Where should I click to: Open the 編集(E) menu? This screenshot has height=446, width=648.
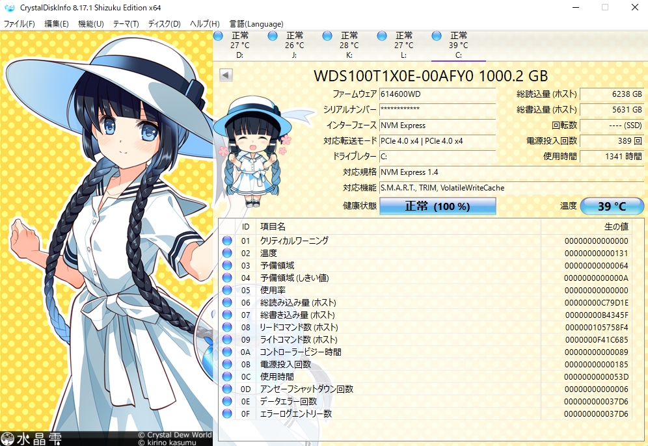click(56, 24)
